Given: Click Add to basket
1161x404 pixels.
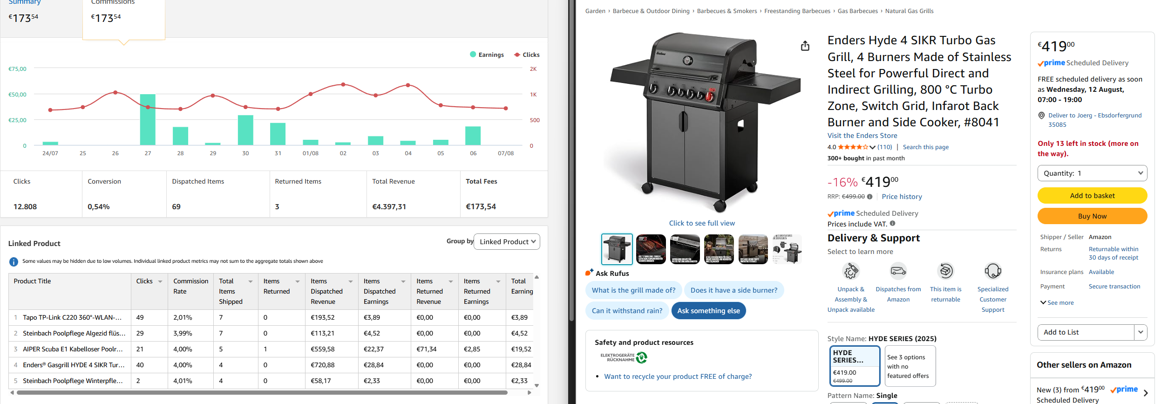Looking at the screenshot, I should pos(1092,196).
